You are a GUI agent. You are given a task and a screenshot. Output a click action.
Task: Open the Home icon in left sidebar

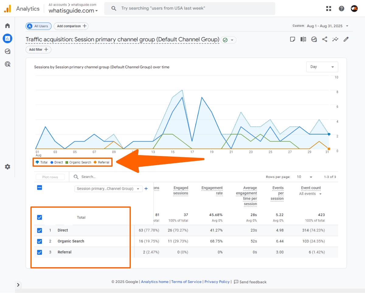tap(7, 26)
